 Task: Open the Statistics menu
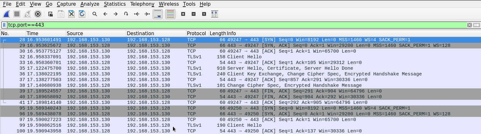(x=114, y=4)
